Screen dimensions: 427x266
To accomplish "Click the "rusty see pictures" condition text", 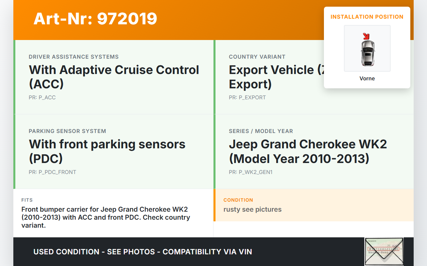I will pyautogui.click(x=253, y=209).
